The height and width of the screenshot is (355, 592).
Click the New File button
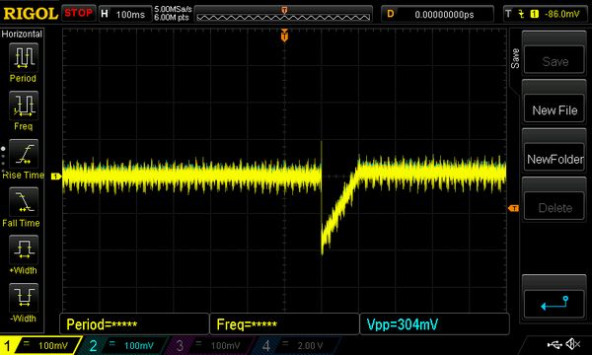[x=555, y=110]
